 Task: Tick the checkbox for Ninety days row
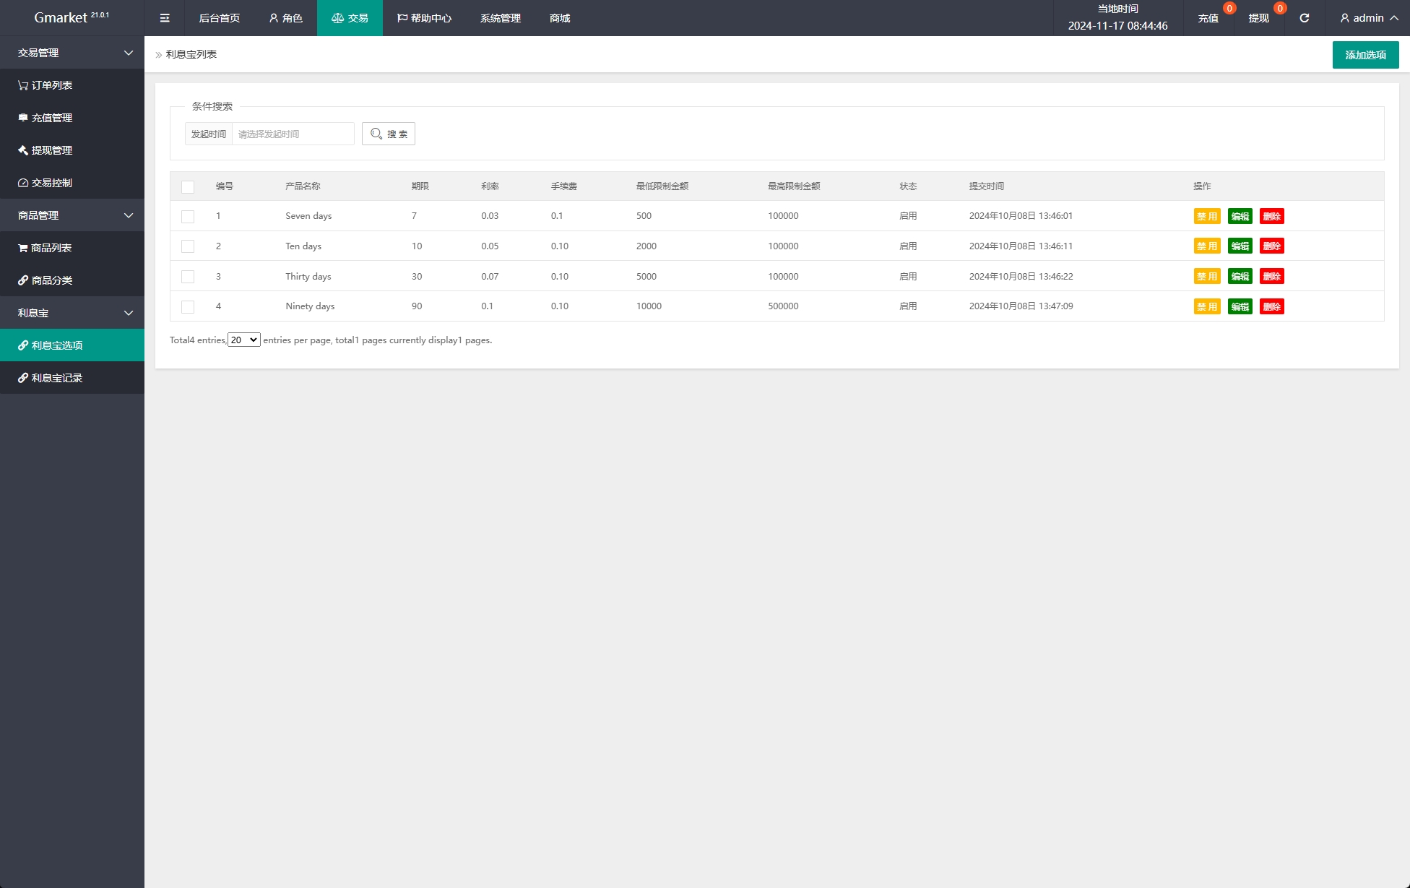[188, 307]
